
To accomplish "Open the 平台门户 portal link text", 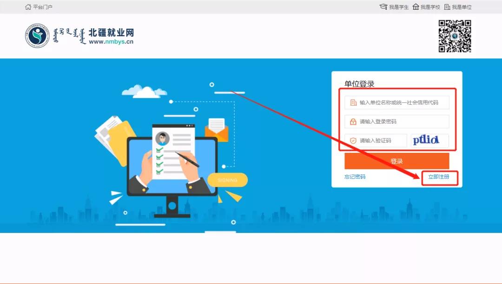I will tap(43, 7).
